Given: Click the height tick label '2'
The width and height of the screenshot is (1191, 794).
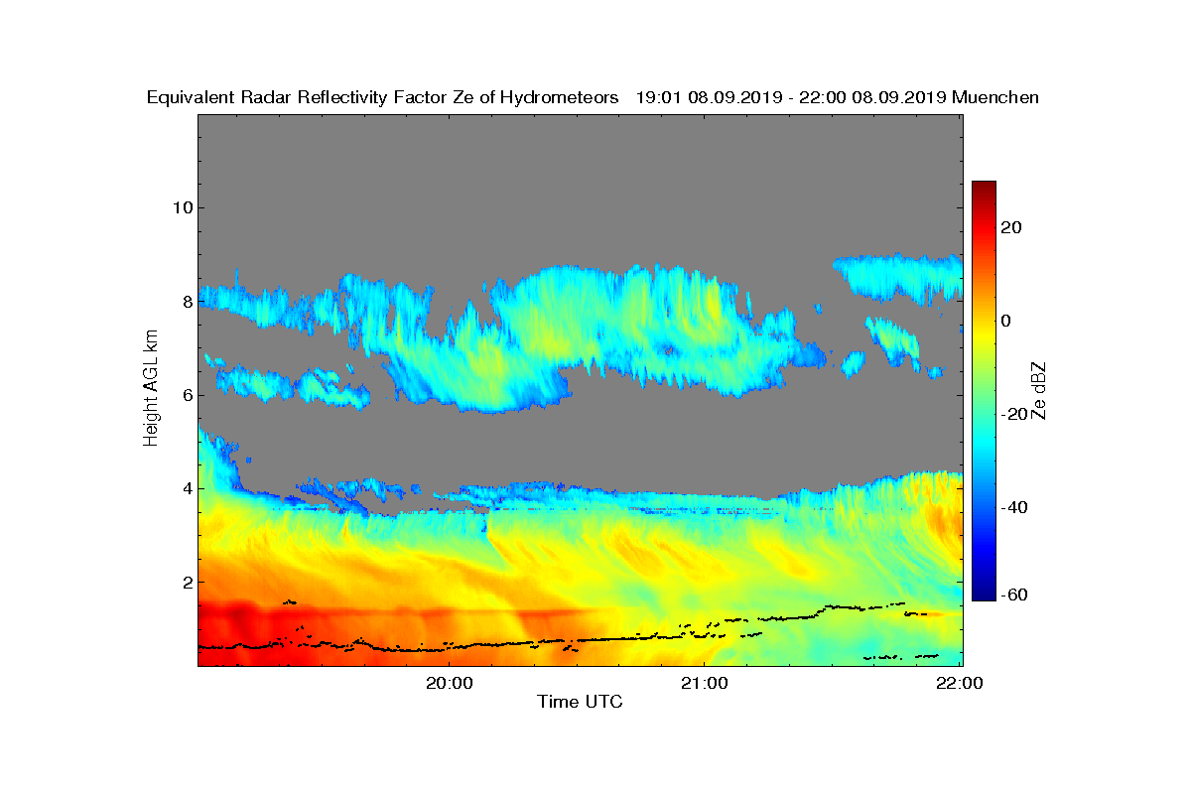Looking at the screenshot, I should click(x=186, y=582).
